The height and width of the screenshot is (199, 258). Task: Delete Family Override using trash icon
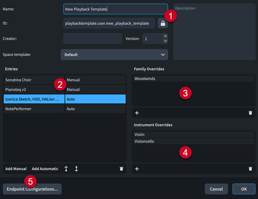(250, 113)
